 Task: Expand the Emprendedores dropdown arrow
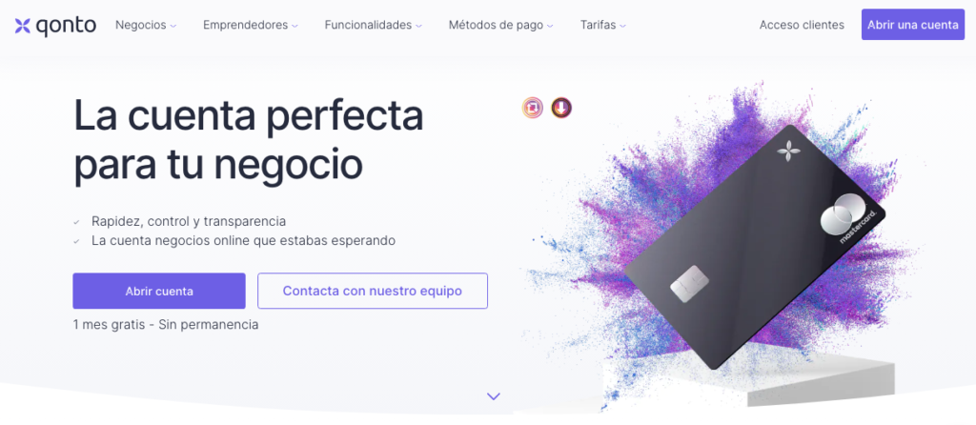[295, 26]
